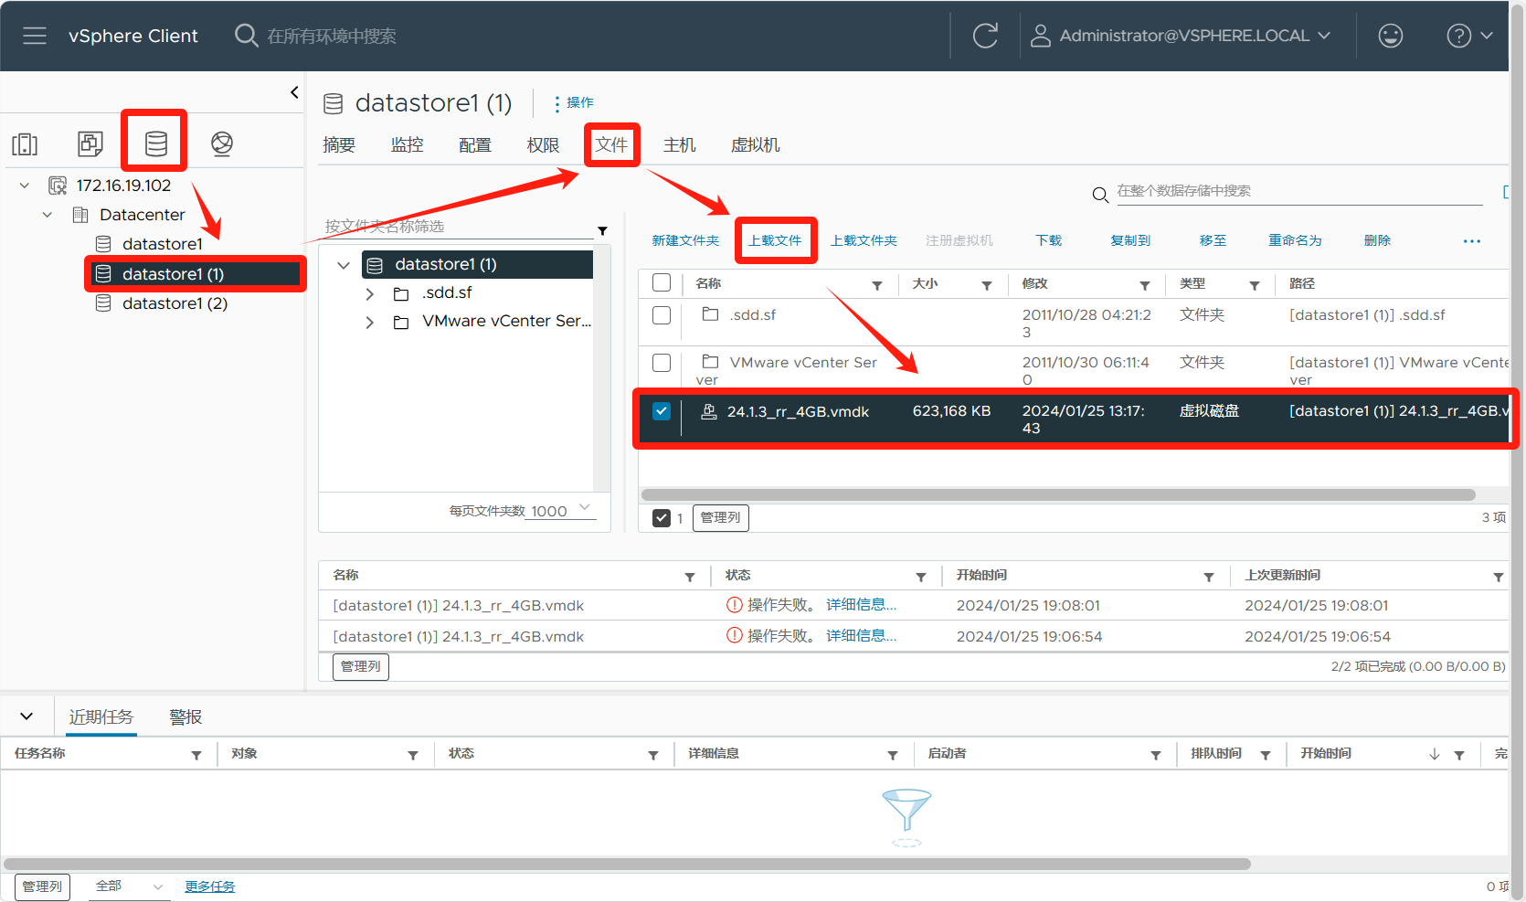Select the Hosts and Clusters inventory icon
The image size is (1526, 902).
25,143
